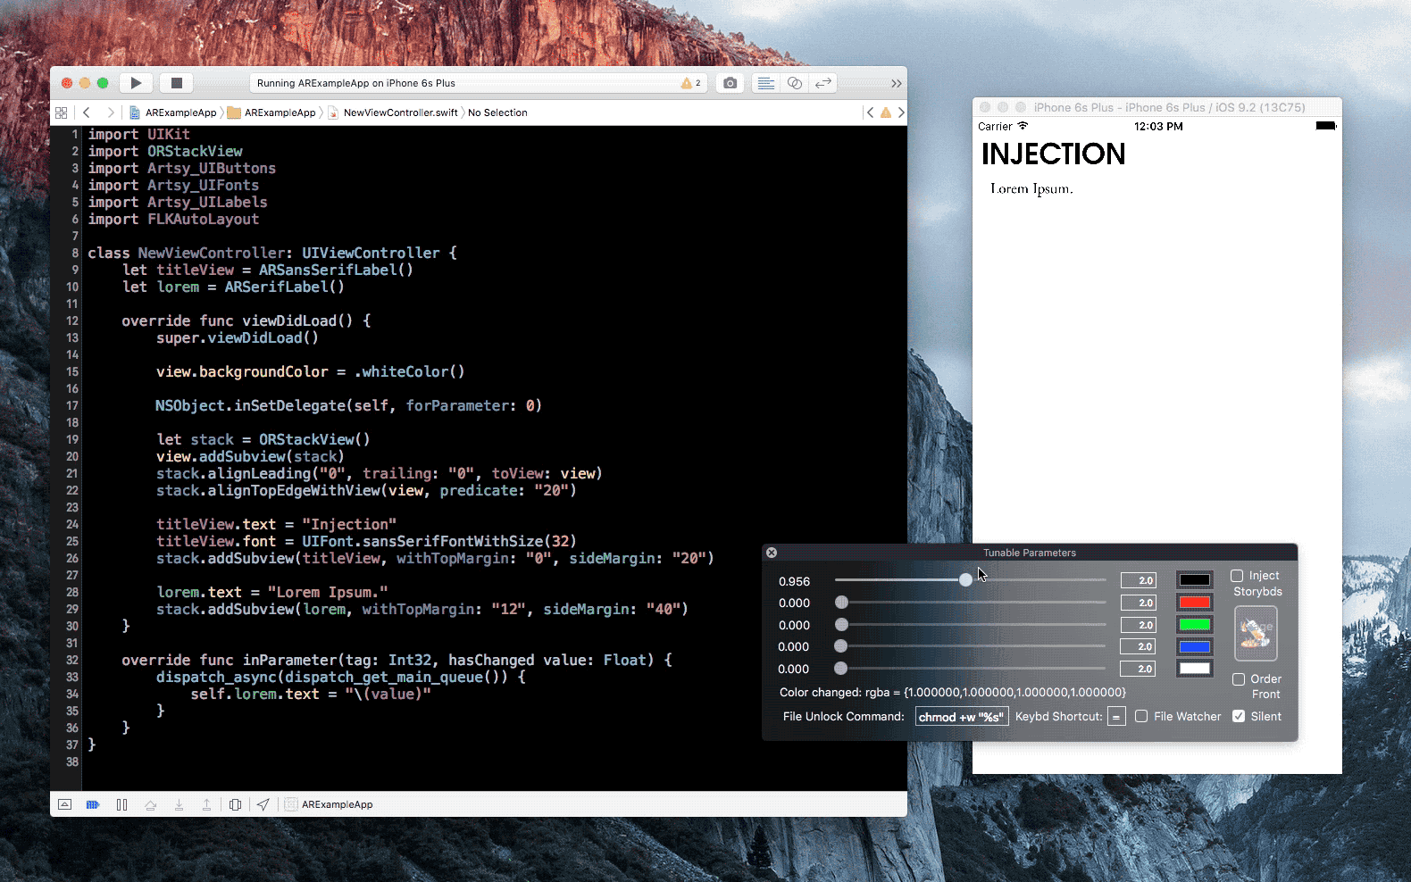Click the second parameter slider knob
1411x882 pixels.
click(841, 603)
